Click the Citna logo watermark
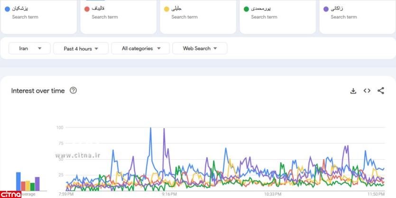This screenshot has width=396, height=198. (x=10, y=194)
